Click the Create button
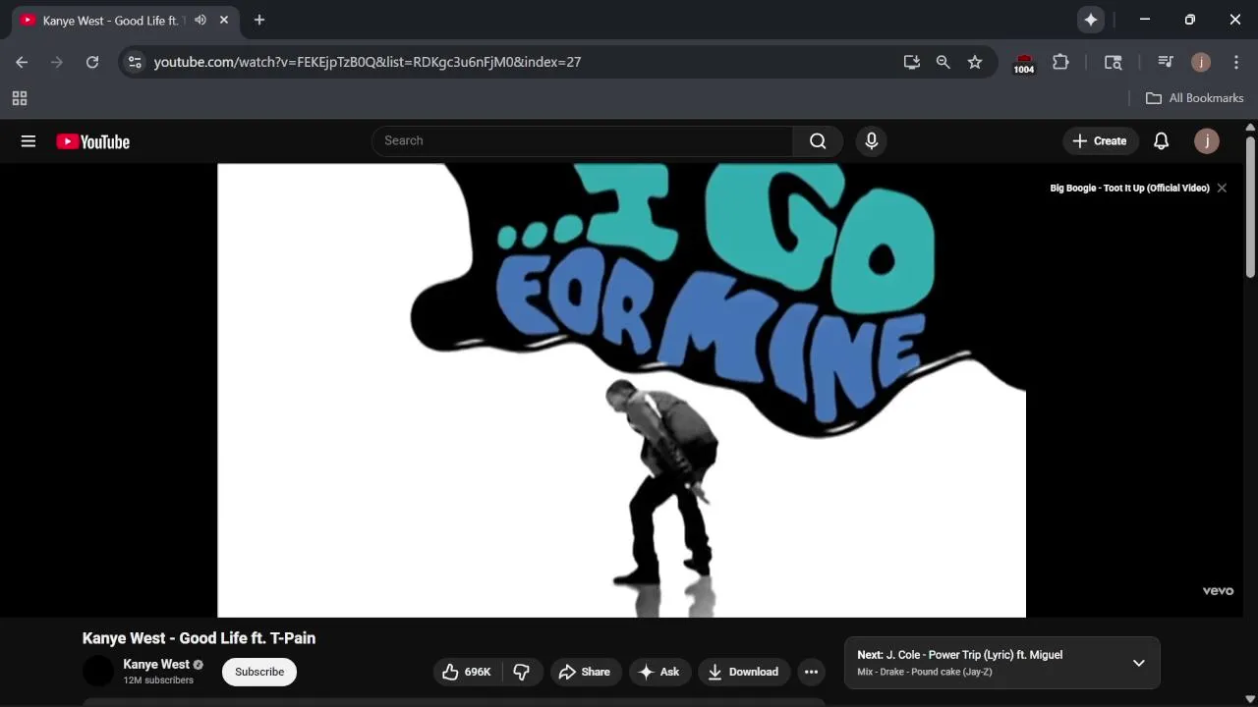This screenshot has height=707, width=1258. point(1100,141)
